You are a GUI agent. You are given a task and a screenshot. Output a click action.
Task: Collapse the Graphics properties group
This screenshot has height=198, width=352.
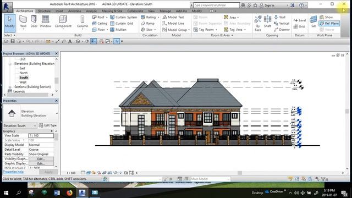coord(52,131)
